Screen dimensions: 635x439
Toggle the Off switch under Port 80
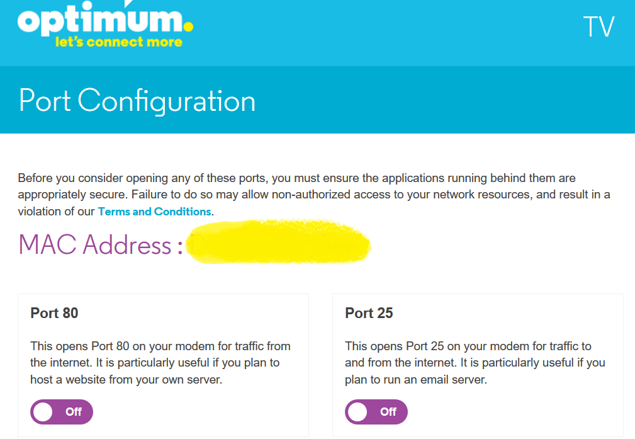pyautogui.click(x=61, y=412)
